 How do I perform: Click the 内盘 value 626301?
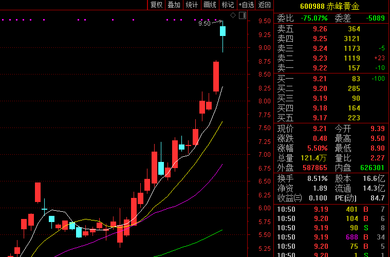[373, 168]
